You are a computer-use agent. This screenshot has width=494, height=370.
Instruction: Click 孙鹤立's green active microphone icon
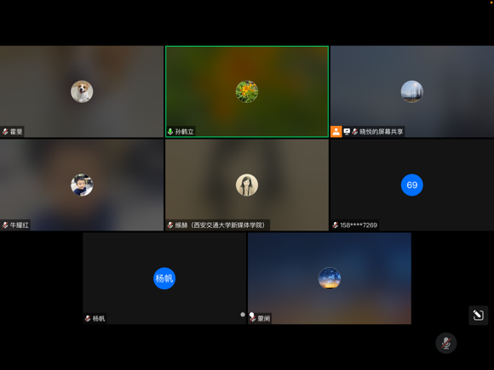point(170,132)
